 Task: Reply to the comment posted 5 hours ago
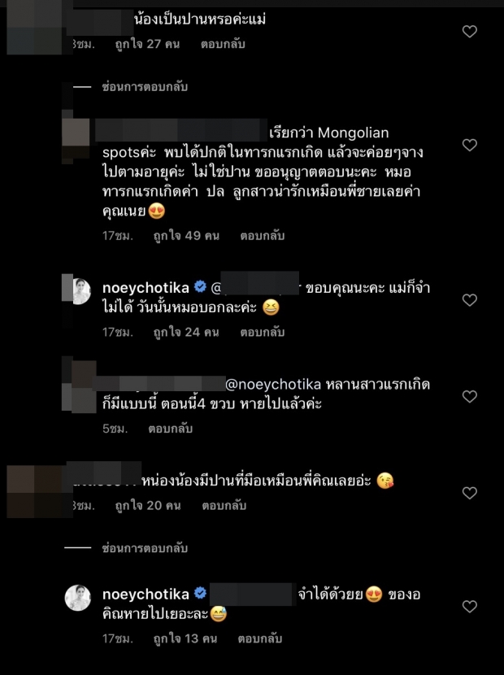click(x=171, y=429)
